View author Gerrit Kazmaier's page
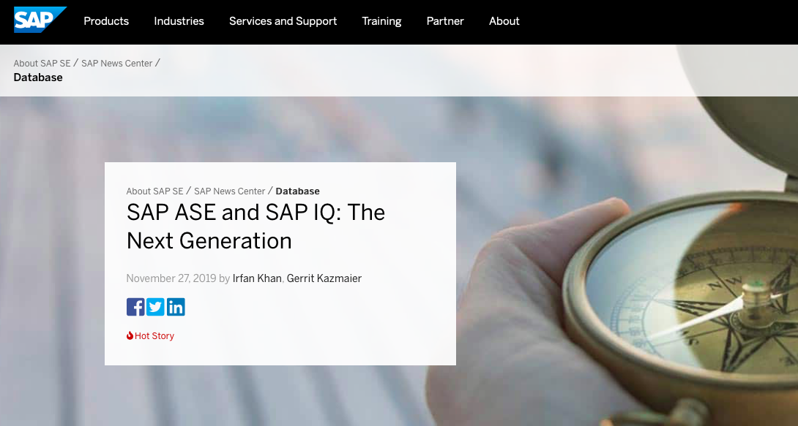 coord(324,278)
